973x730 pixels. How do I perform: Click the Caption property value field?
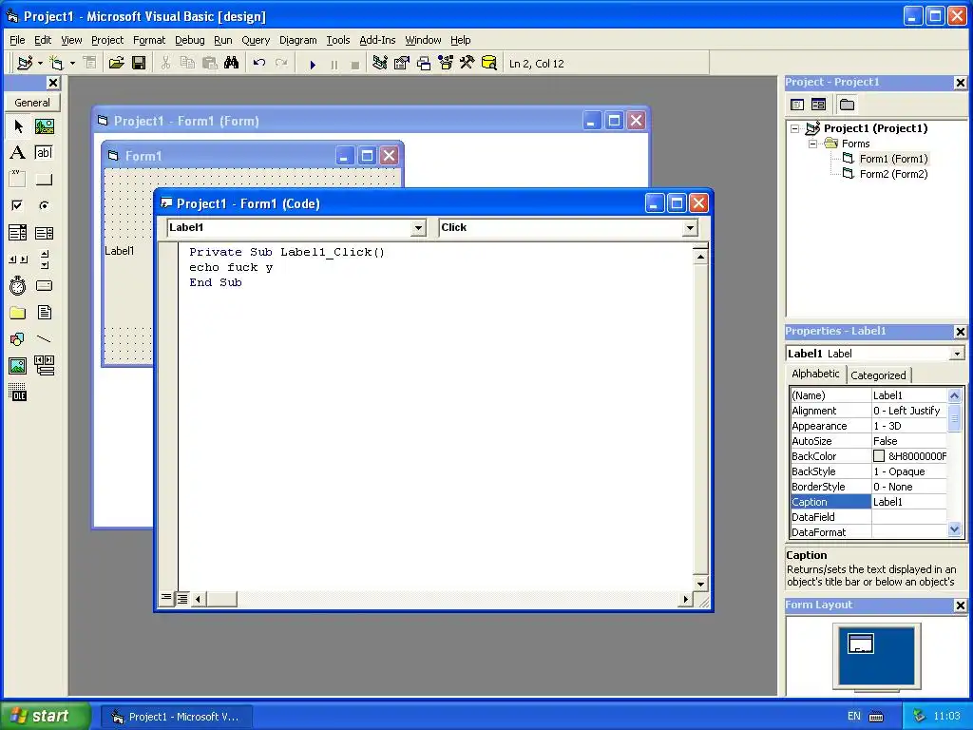909,502
